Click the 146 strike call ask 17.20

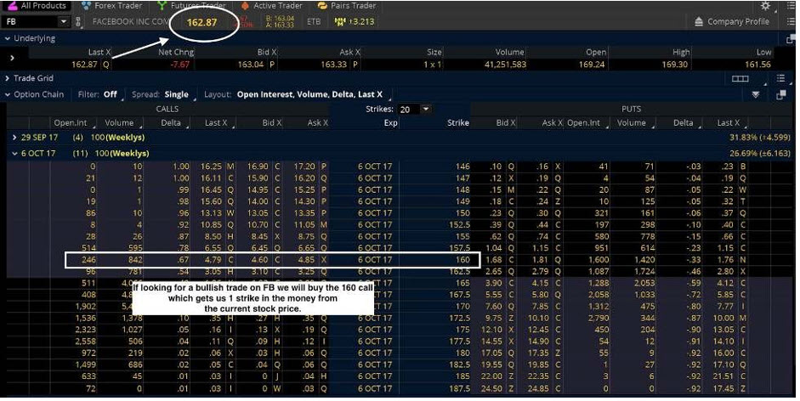(x=304, y=167)
